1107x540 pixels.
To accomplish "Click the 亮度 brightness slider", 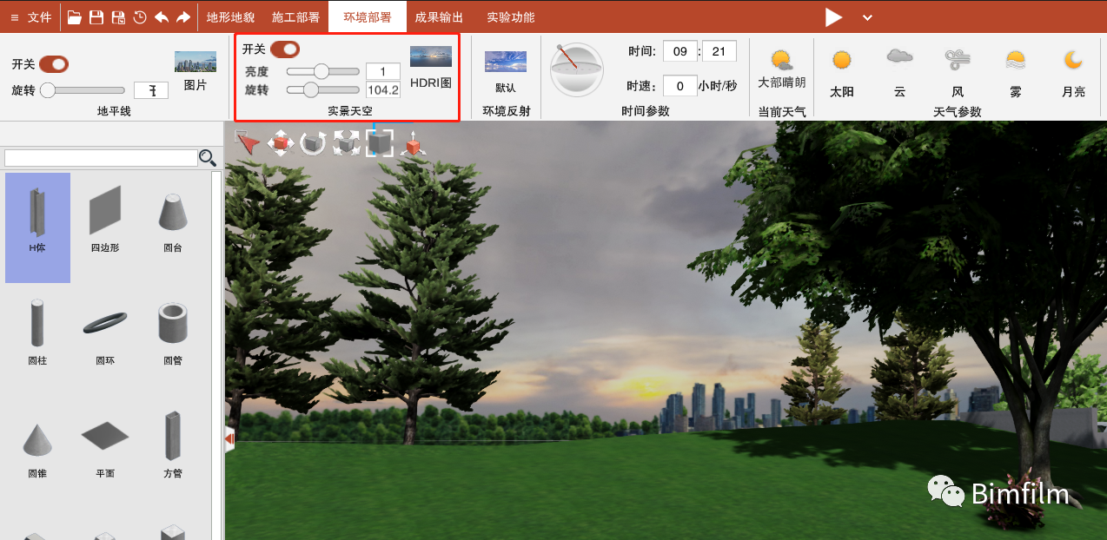I will pyautogui.click(x=323, y=71).
